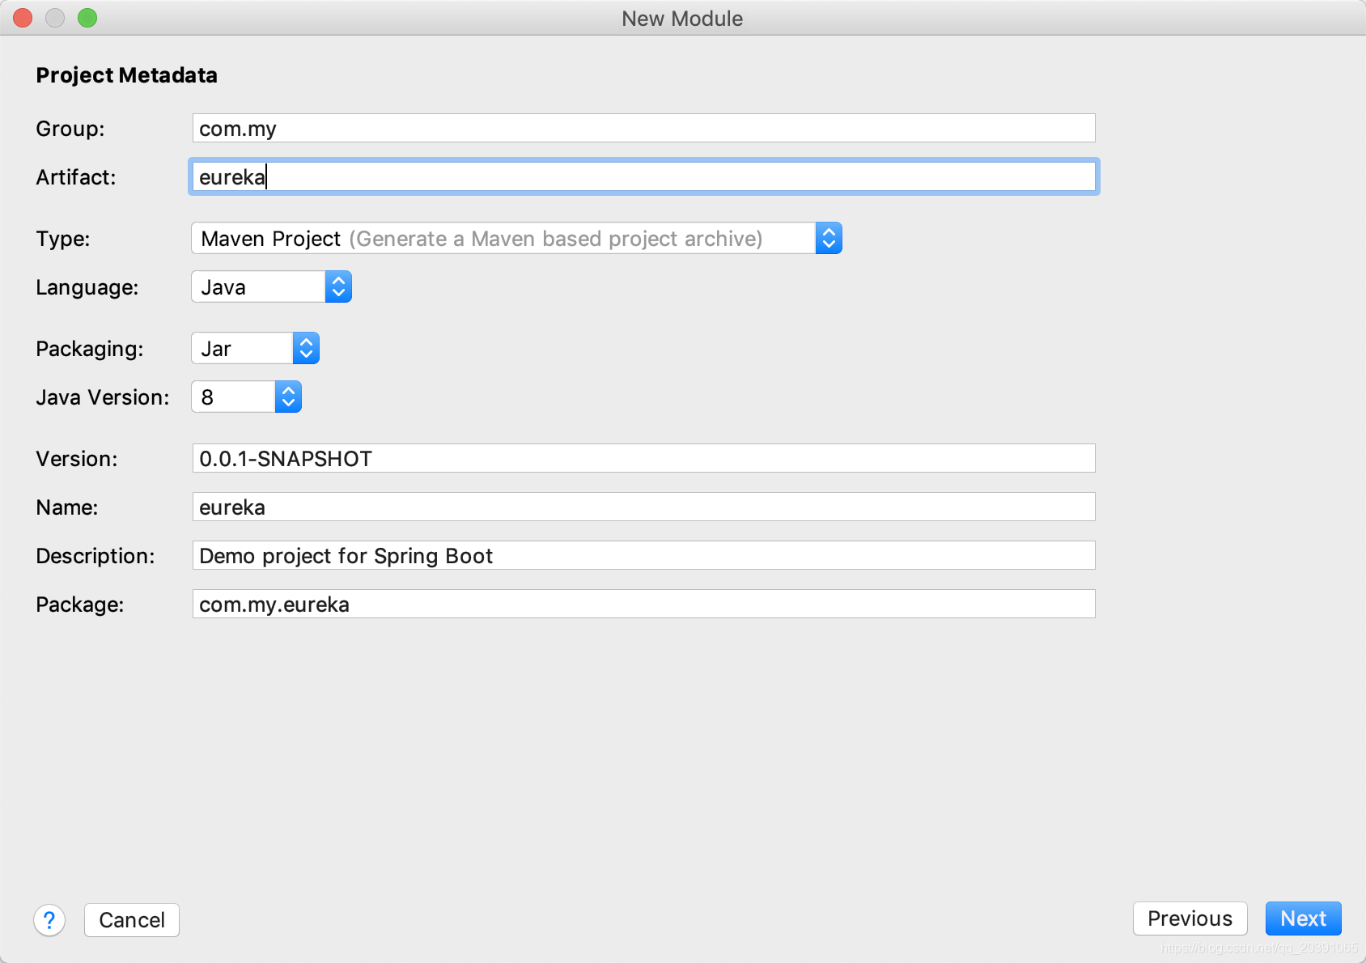Click the Artifact label
The height and width of the screenshot is (963, 1366).
point(76,177)
